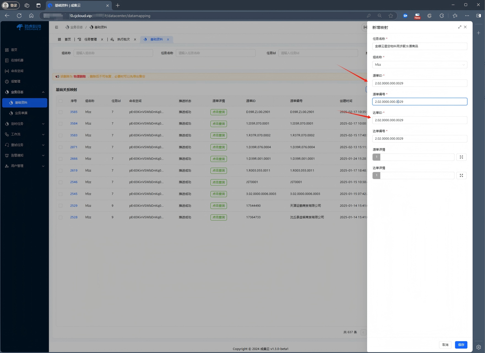This screenshot has width=485, height=353.
Task: Refresh the browser page
Action: click(x=19, y=16)
